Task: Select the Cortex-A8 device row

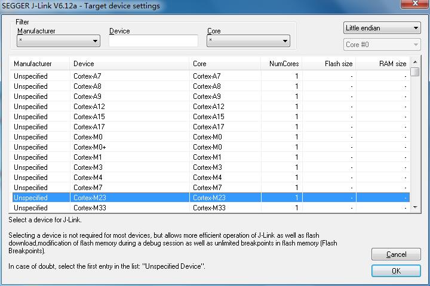Action: point(210,86)
